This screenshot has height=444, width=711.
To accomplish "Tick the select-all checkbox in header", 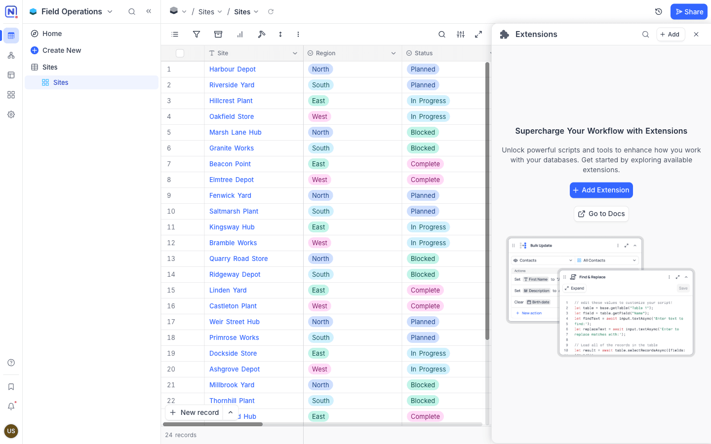I will 180,53.
